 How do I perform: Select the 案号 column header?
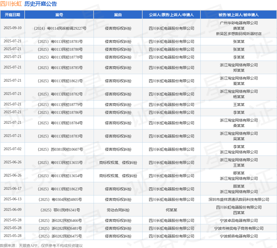click(59, 15)
